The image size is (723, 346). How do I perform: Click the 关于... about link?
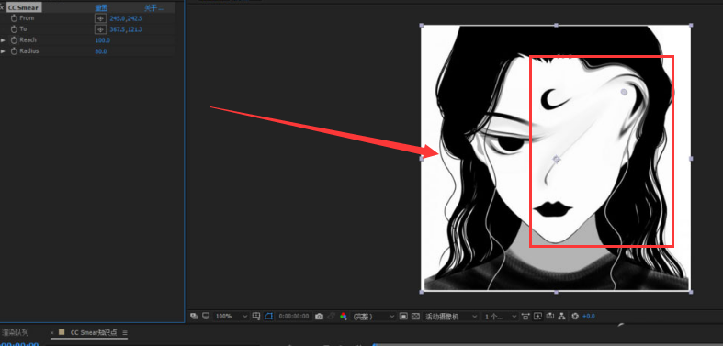[153, 8]
